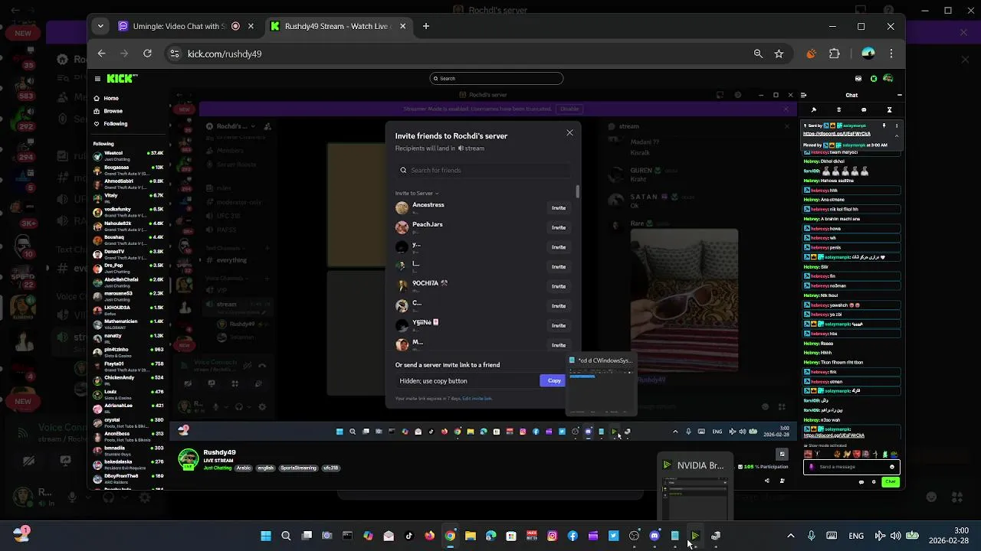Open chat settings gear icon
Viewport: 981px width, 551px height.
(874, 482)
